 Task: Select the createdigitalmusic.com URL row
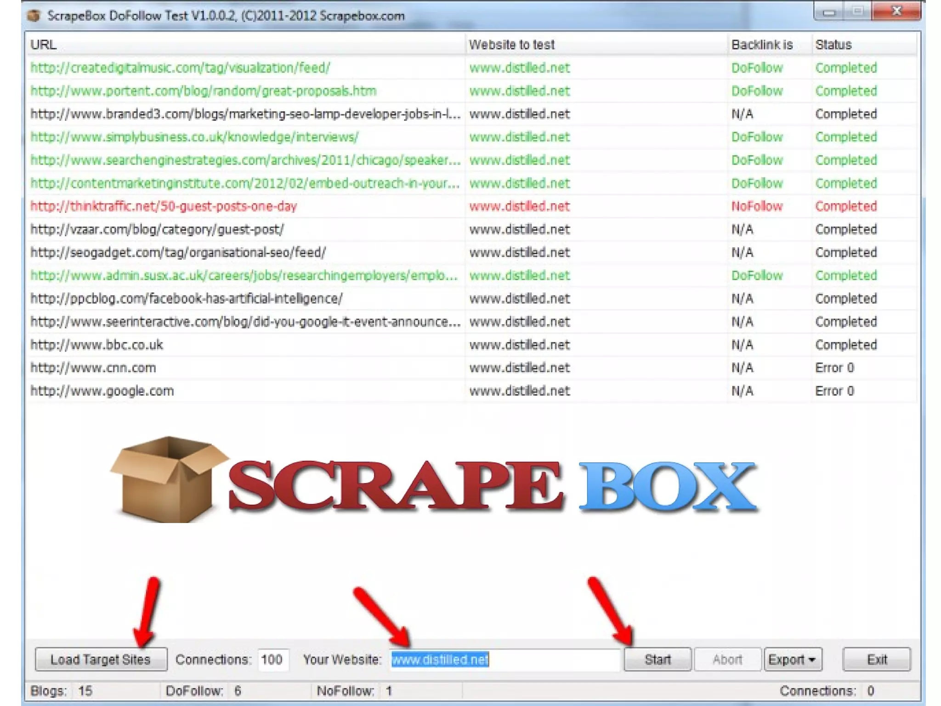[180, 68]
